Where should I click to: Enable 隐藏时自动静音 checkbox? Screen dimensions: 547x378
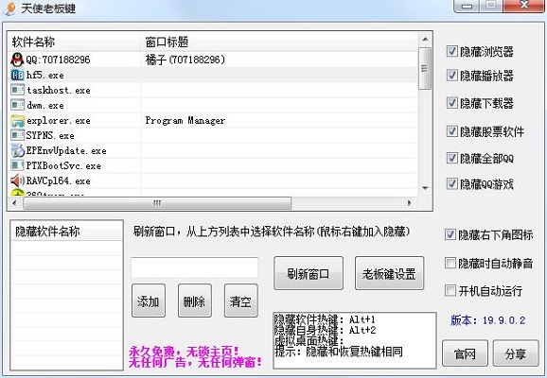[x=450, y=263]
